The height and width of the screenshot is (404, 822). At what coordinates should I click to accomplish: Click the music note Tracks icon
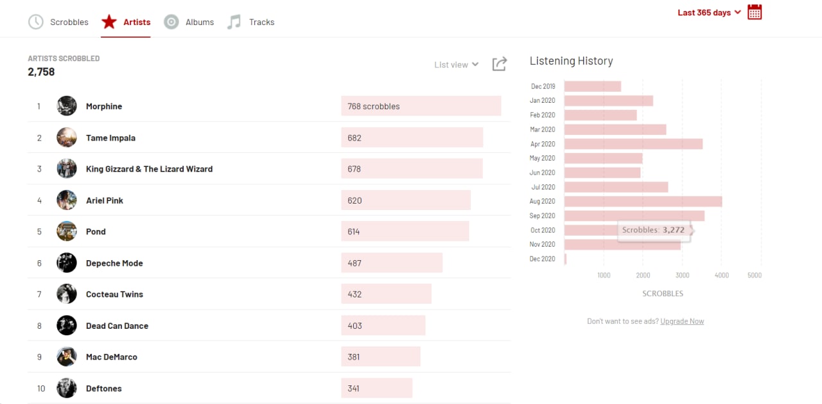click(234, 22)
